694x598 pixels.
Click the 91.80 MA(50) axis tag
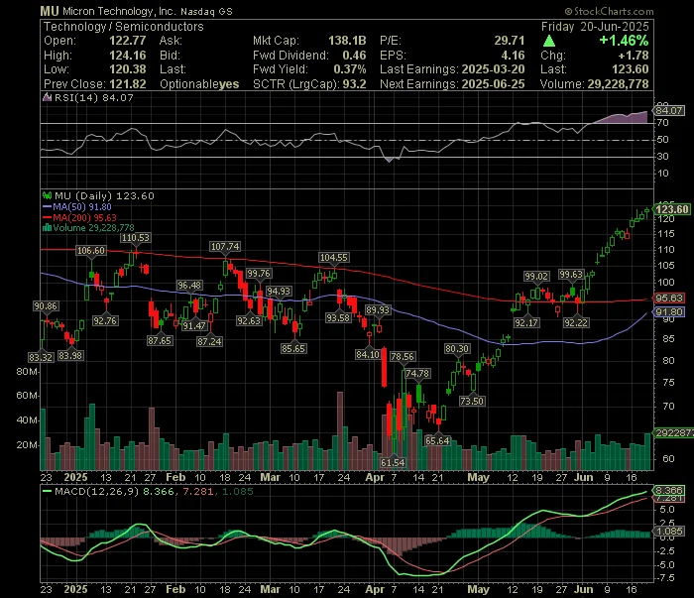click(x=669, y=311)
